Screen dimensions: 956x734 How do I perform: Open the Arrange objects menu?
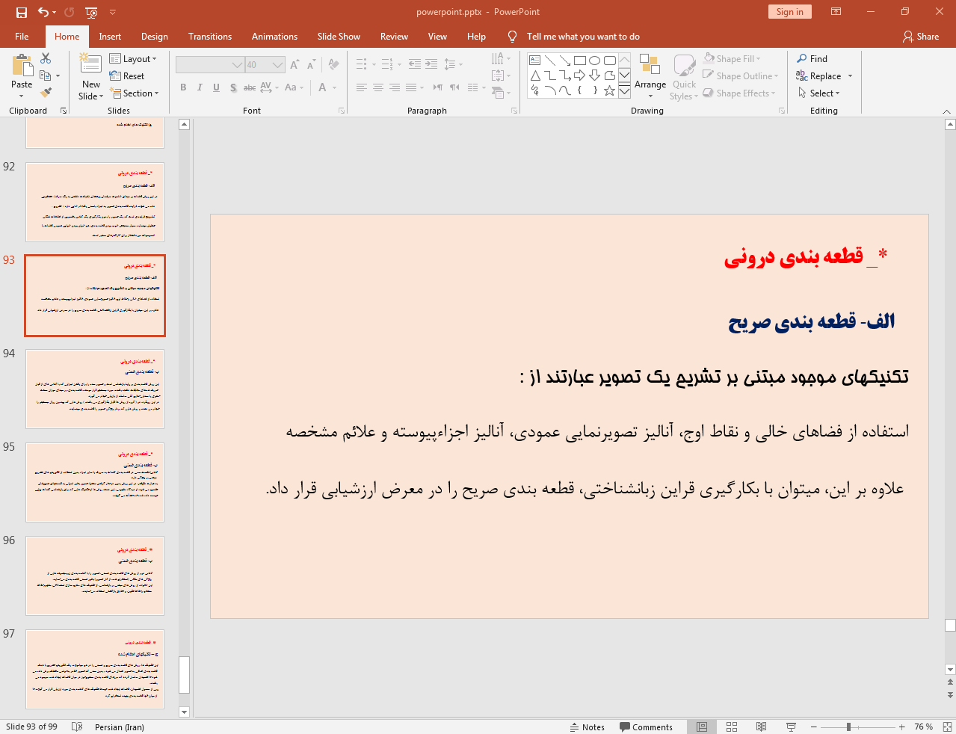(x=650, y=76)
